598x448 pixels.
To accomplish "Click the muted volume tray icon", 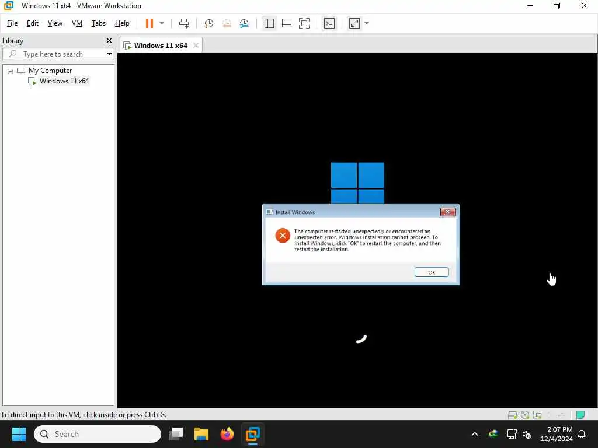I will [x=527, y=434].
